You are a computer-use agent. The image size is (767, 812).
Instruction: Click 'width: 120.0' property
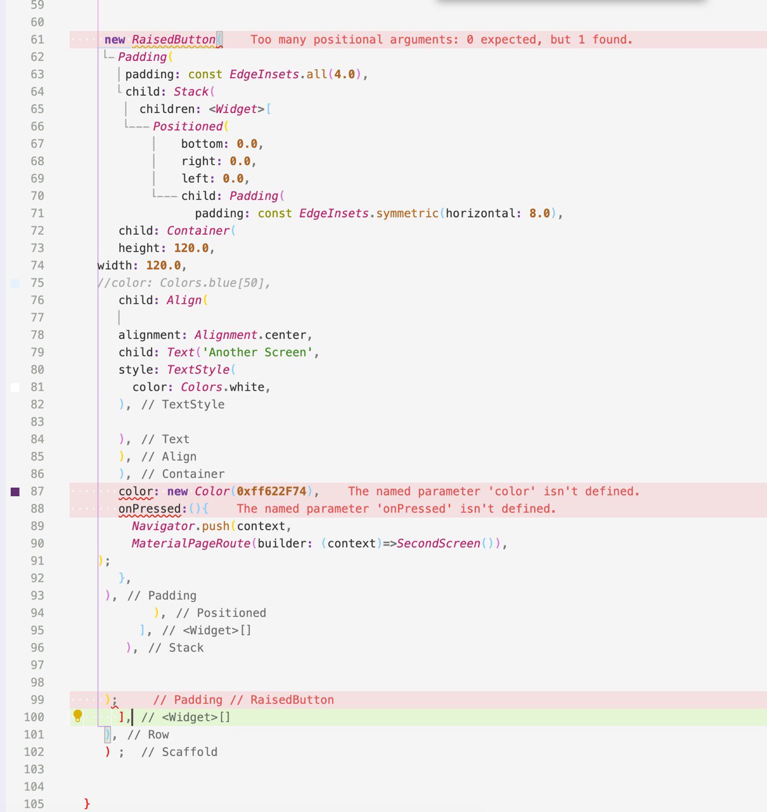(x=139, y=265)
